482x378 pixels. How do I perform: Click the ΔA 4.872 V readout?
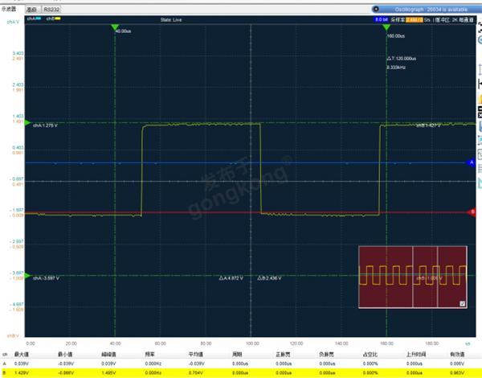click(231, 278)
